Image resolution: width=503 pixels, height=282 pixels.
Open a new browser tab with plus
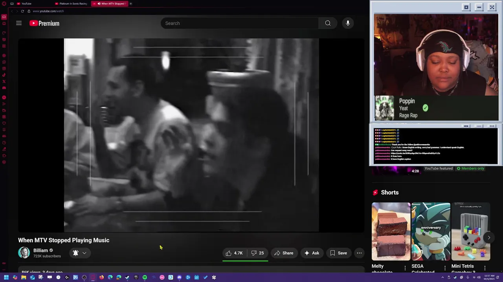(x=131, y=4)
